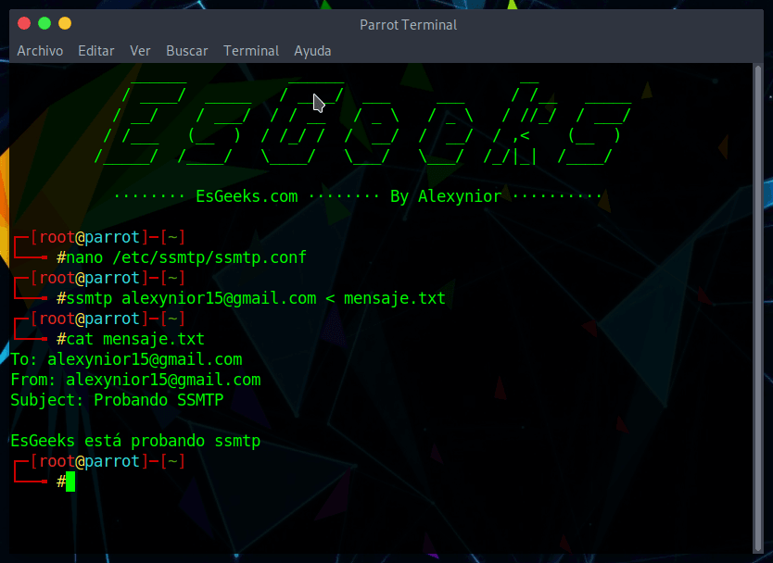Click the green cursor block at the prompt
The image size is (773, 563).
tap(70, 482)
